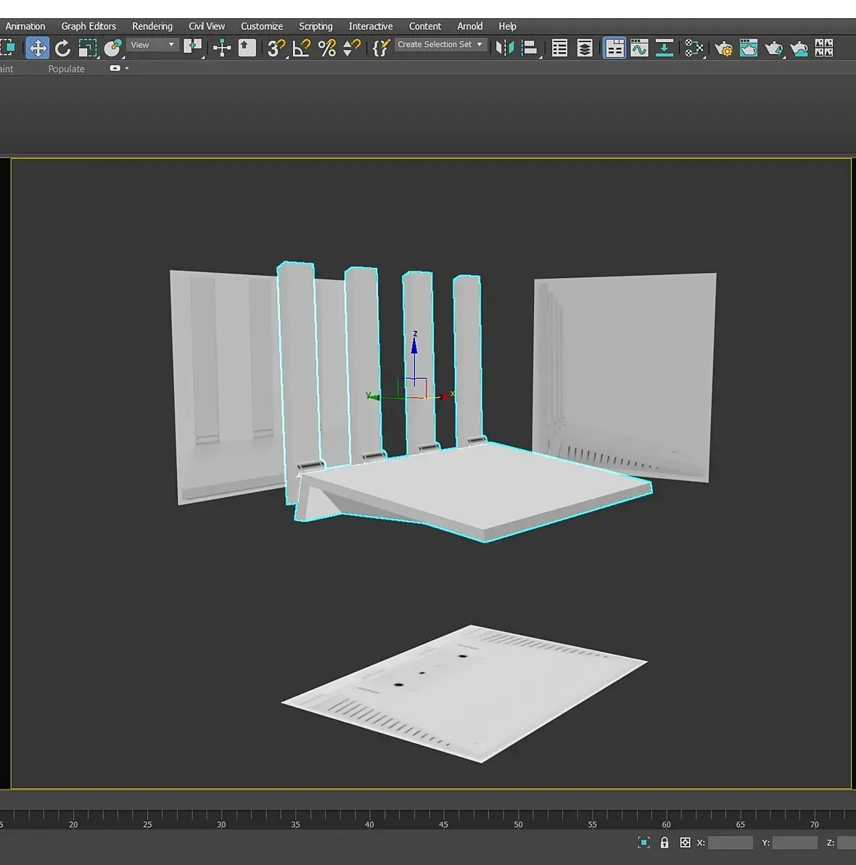Open the Layer Explorer
The image size is (856, 865).
pyautogui.click(x=585, y=49)
